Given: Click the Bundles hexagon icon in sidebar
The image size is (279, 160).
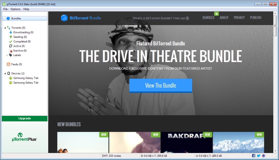Looking at the screenshot, I should 8,18.
